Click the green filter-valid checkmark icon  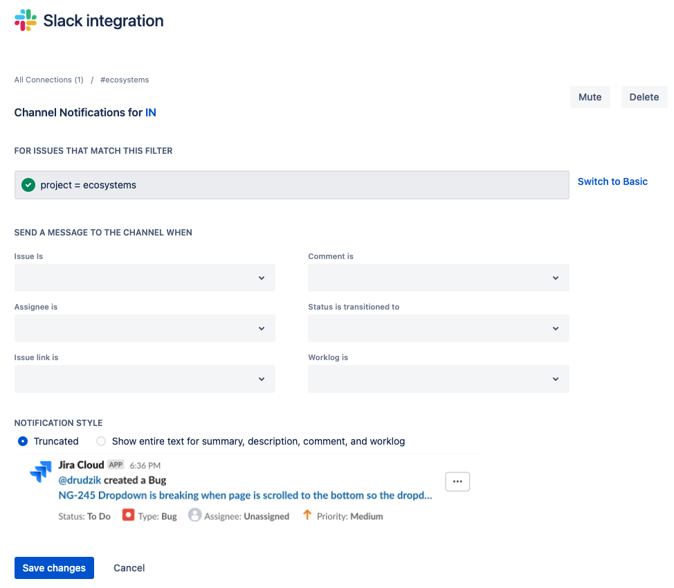[28, 185]
